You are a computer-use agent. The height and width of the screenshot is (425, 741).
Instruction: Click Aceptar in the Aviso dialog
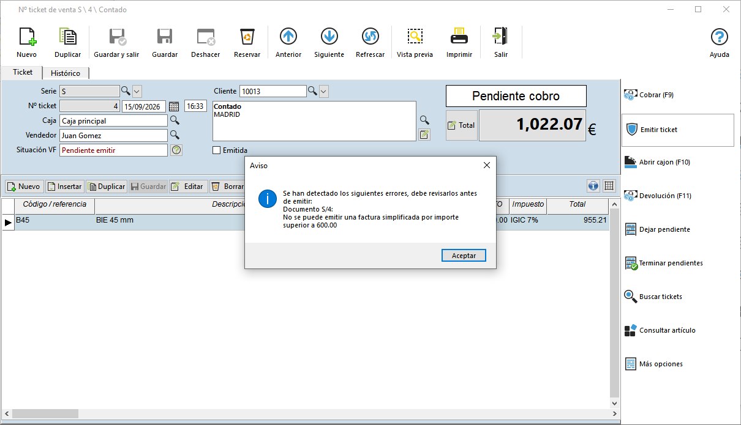point(464,255)
